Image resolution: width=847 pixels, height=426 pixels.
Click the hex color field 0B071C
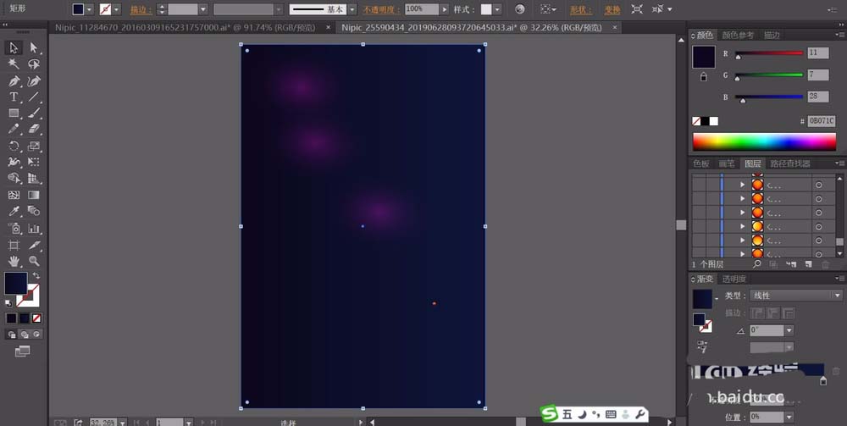point(822,121)
